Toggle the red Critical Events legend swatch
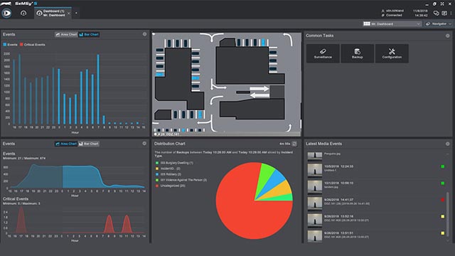Viewport: 455px width, 256px height. click(21, 45)
